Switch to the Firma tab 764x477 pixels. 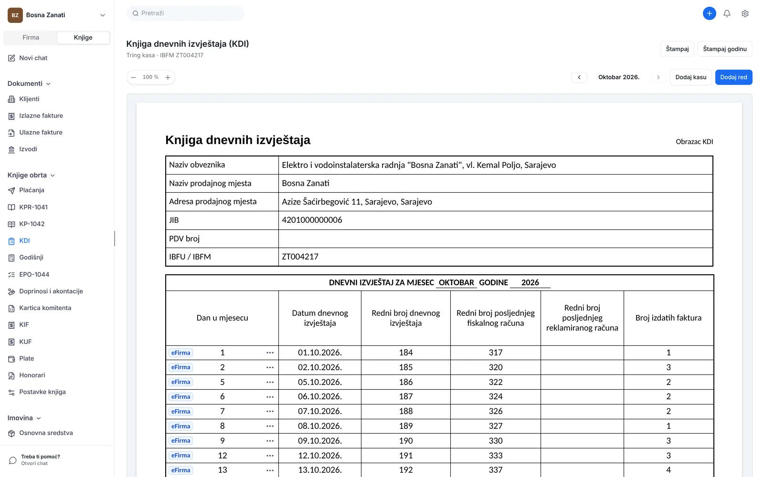click(31, 38)
